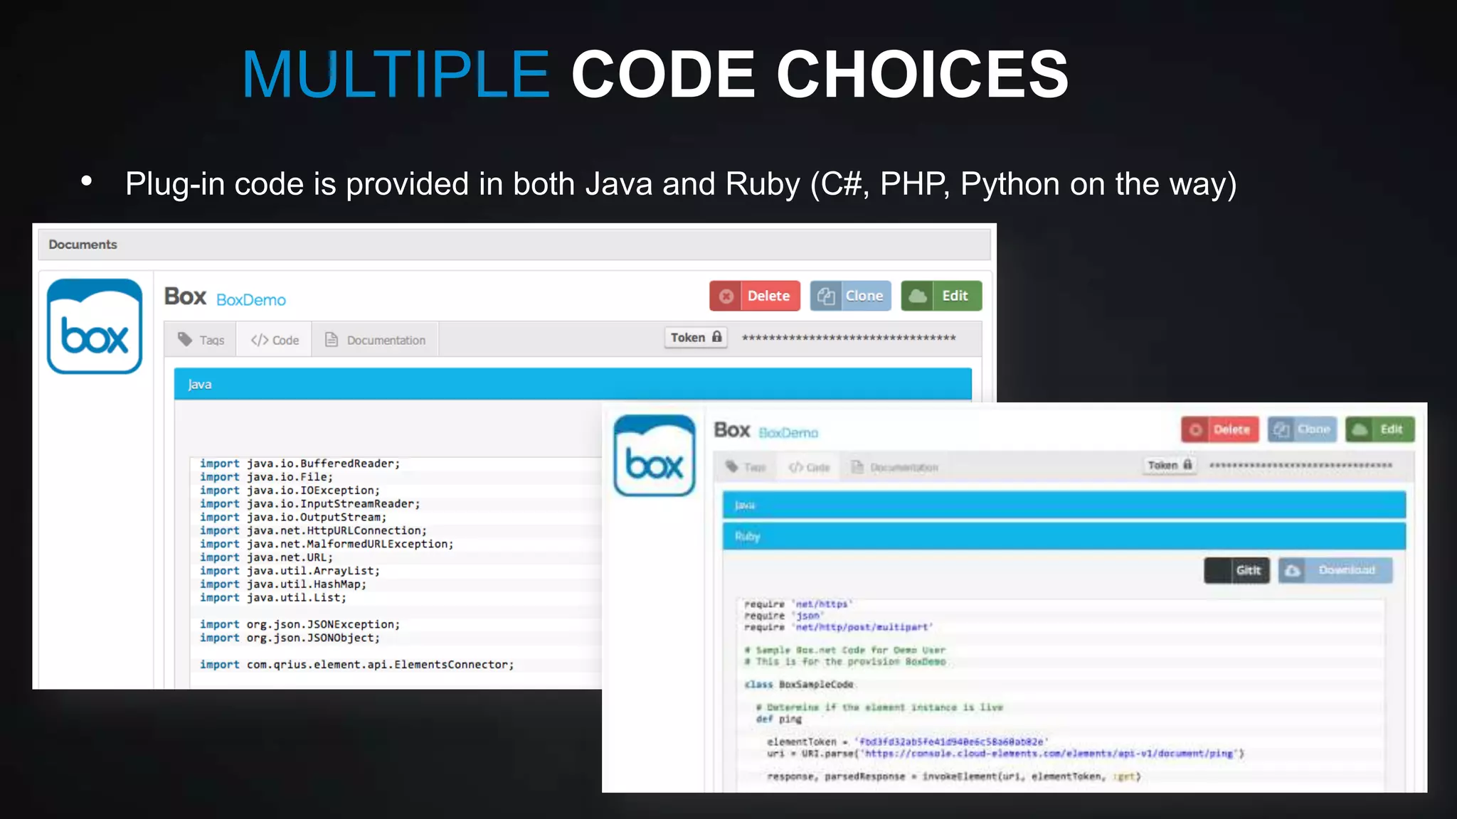
Task: Click the copy icon on Java window Clone
Action: pos(826,296)
